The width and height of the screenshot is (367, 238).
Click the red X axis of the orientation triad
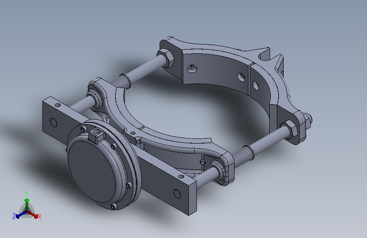[33, 214]
